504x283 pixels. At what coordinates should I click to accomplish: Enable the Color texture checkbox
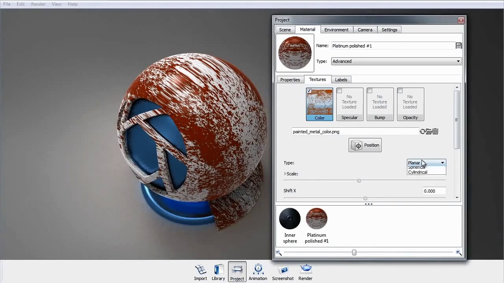pyautogui.click(x=309, y=91)
